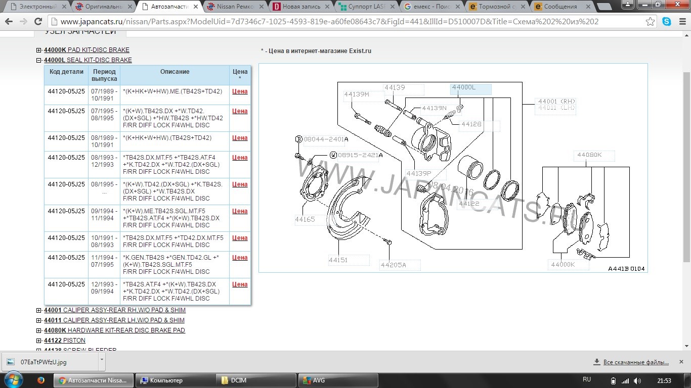Open Цена link for 08/1993 - 12/1993 row
Screen dimensions: 691x388
(240, 158)
